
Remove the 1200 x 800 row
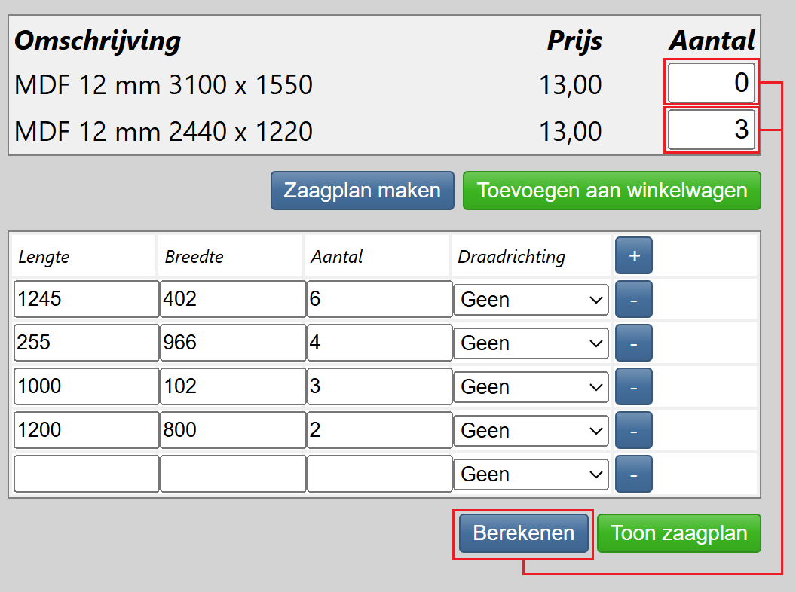click(x=633, y=430)
